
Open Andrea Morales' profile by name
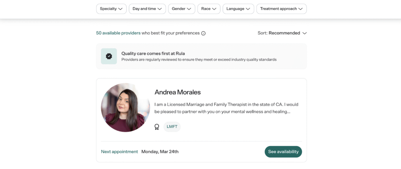[177, 93]
